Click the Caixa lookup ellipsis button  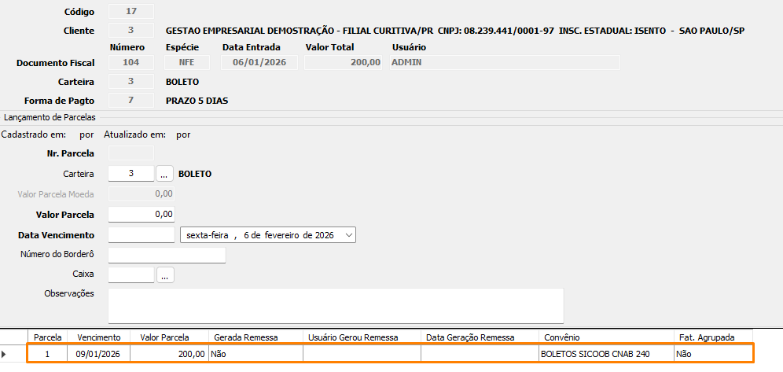pyautogui.click(x=164, y=275)
